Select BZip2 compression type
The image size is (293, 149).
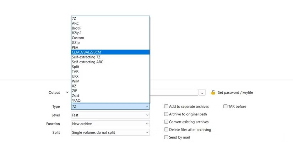pos(110,33)
